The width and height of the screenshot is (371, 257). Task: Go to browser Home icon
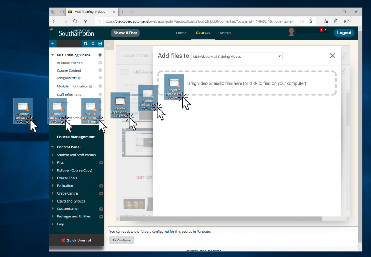tap(86, 21)
